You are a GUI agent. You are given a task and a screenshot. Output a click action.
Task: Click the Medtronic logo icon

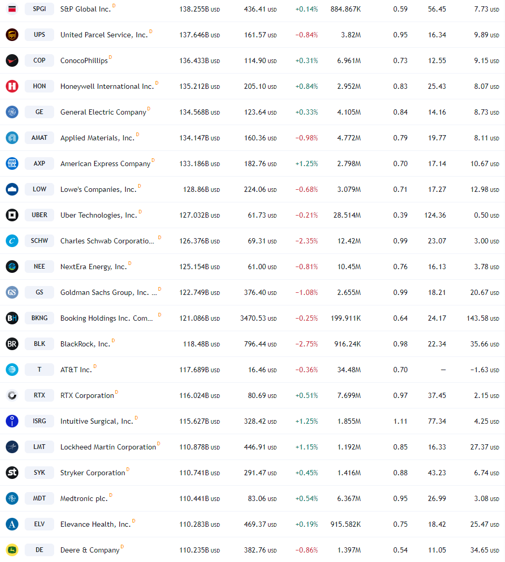pos(12,498)
